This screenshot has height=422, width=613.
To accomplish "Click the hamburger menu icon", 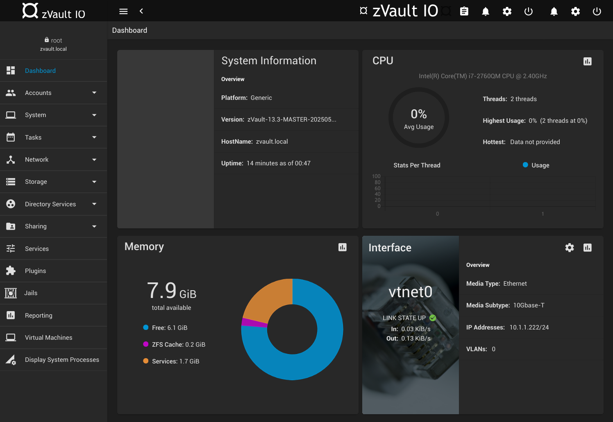I will (123, 11).
